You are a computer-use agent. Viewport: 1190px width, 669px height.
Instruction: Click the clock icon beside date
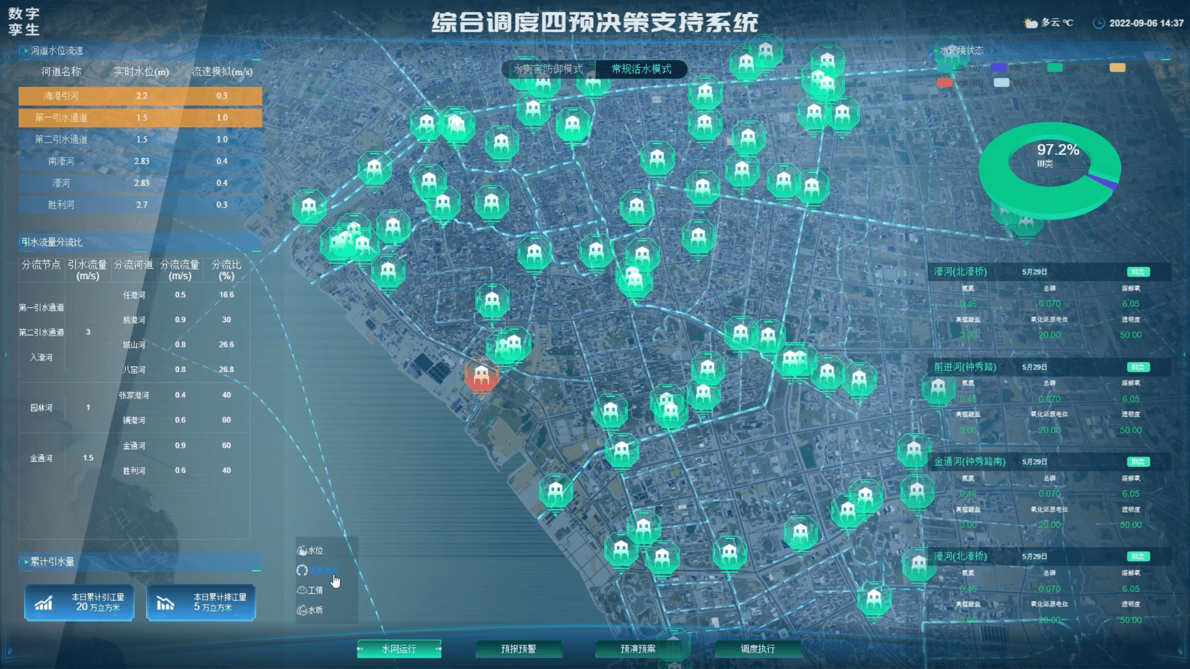click(x=1099, y=23)
